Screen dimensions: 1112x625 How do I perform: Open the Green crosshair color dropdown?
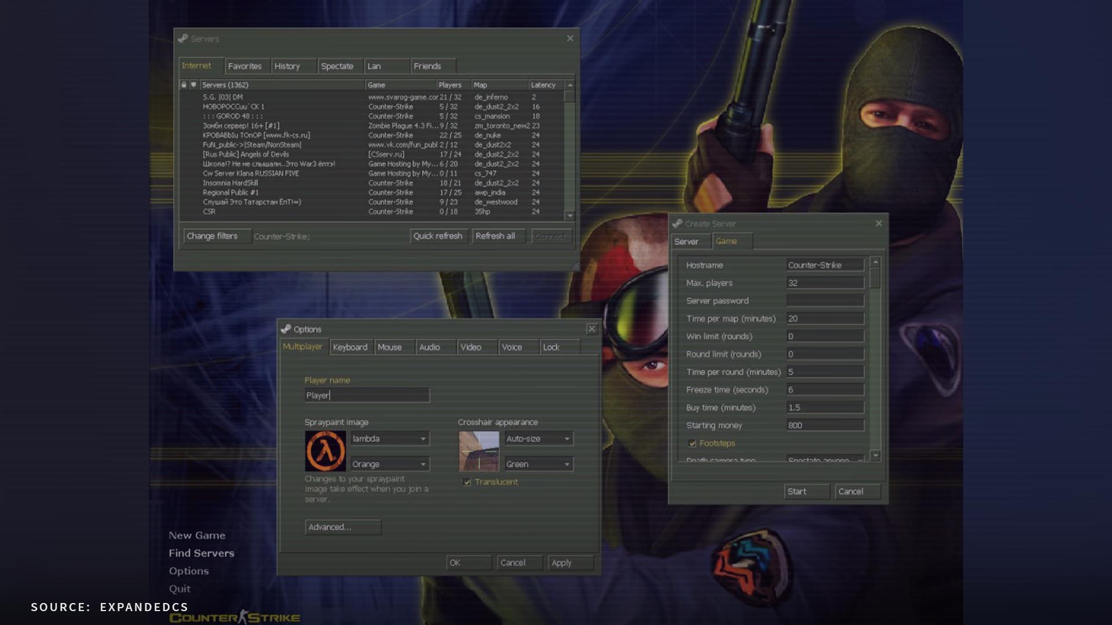pos(539,464)
